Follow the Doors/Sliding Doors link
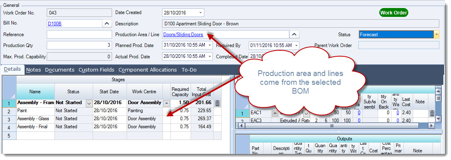 tap(183, 35)
